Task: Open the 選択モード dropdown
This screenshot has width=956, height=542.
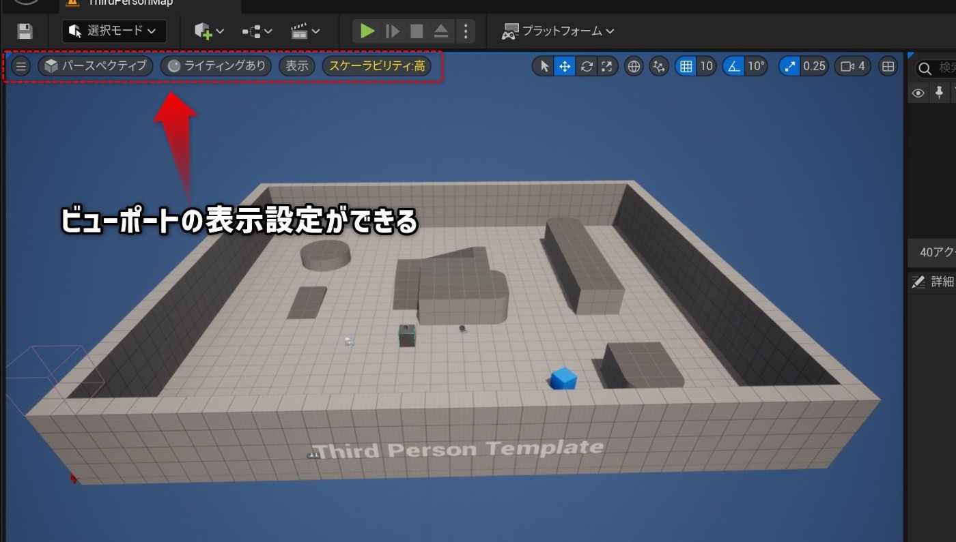Action: click(x=114, y=31)
